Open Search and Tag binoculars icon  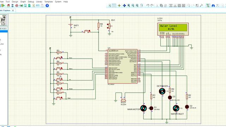213,6
